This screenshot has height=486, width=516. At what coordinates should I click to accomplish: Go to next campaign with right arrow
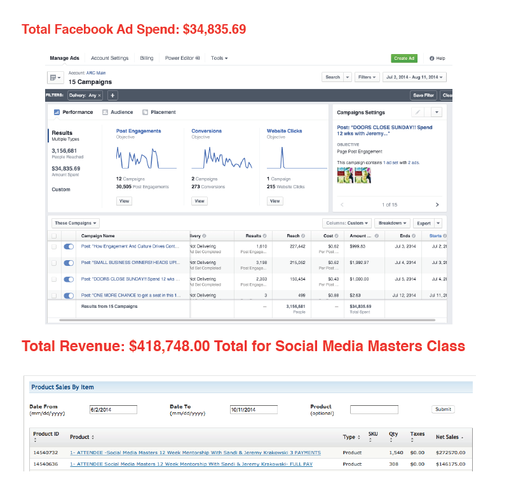[437, 204]
